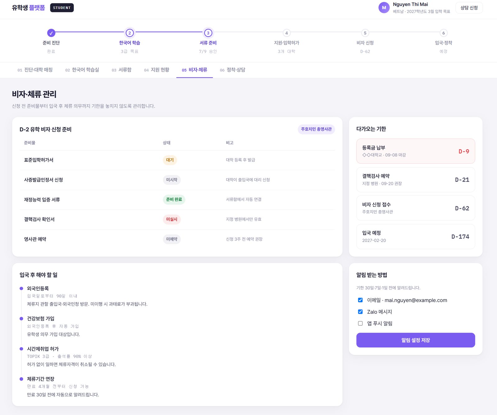Viewport: 497px width, 415px height.
Task: Click the 미시작 status badge
Action: coord(172,180)
